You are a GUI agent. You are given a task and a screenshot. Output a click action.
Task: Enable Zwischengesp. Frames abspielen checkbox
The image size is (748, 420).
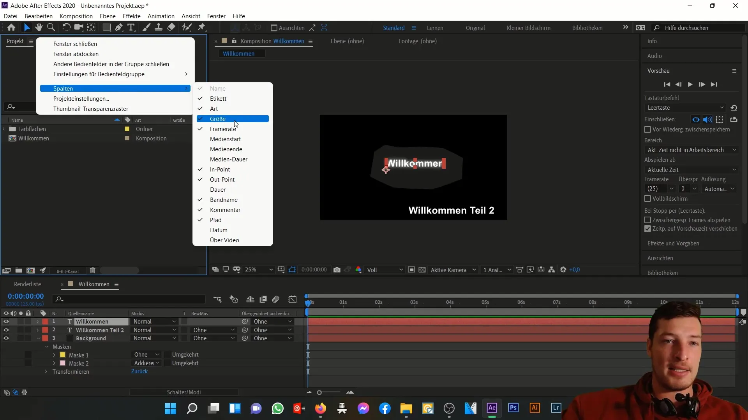648,220
